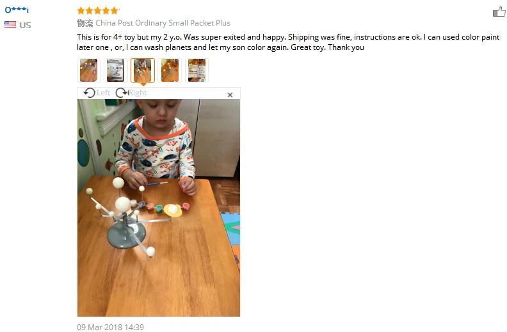Click the rotate right arrow icon
The width and height of the screenshot is (507, 332).
[x=122, y=93]
